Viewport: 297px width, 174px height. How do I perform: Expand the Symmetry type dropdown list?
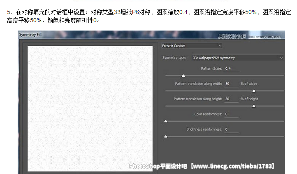[238, 58]
